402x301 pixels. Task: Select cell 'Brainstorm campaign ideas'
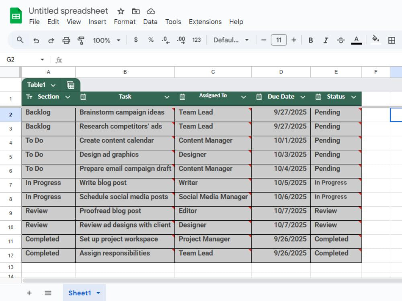tap(125, 114)
